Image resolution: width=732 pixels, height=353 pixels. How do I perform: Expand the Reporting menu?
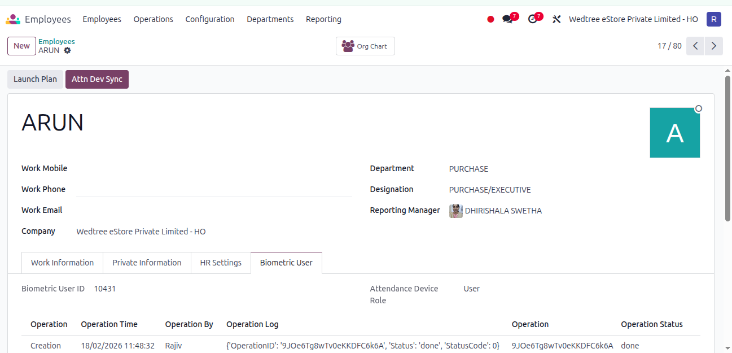point(323,19)
